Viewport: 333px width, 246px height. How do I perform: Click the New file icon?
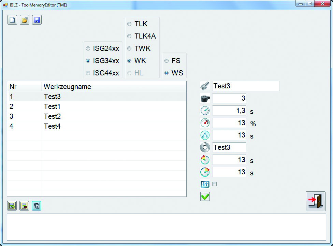(12, 20)
